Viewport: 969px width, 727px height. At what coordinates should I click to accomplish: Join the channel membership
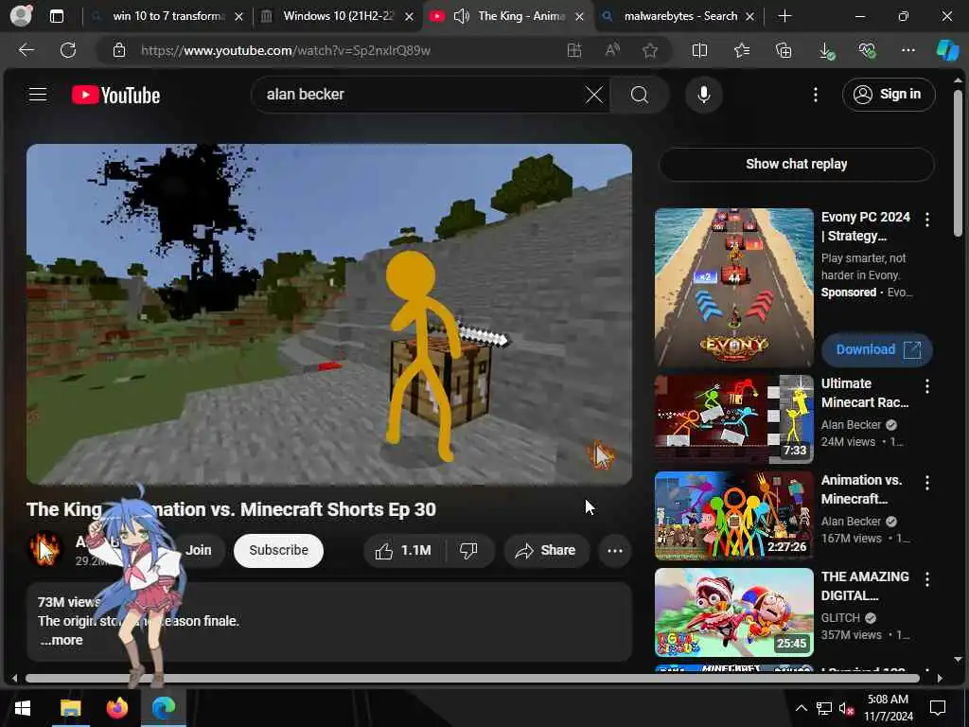[x=199, y=551]
